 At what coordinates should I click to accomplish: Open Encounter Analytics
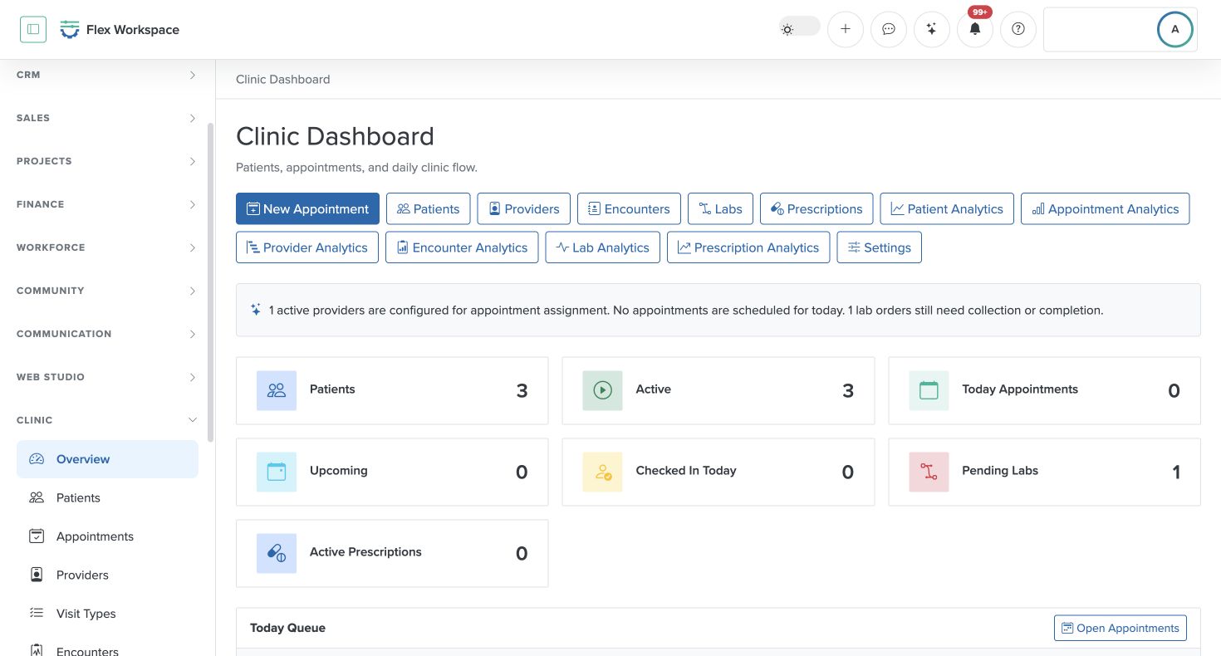462,247
